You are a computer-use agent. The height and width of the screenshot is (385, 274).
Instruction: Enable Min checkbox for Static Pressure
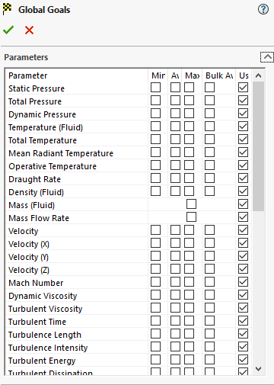[155, 88]
